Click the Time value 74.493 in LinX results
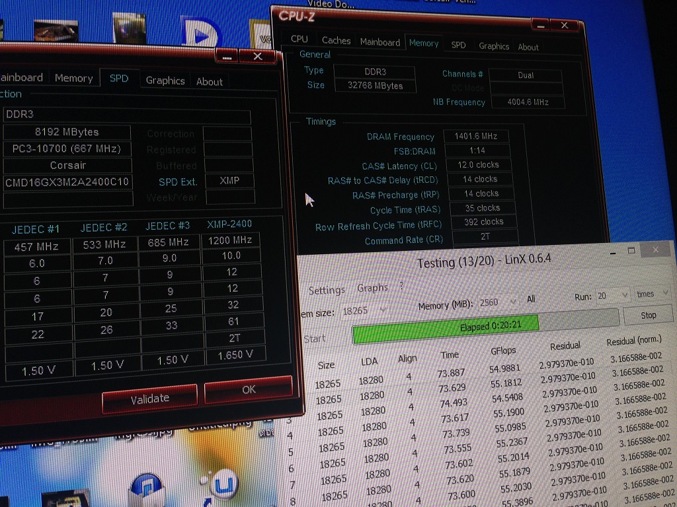This screenshot has height=507, width=677. pos(454,403)
